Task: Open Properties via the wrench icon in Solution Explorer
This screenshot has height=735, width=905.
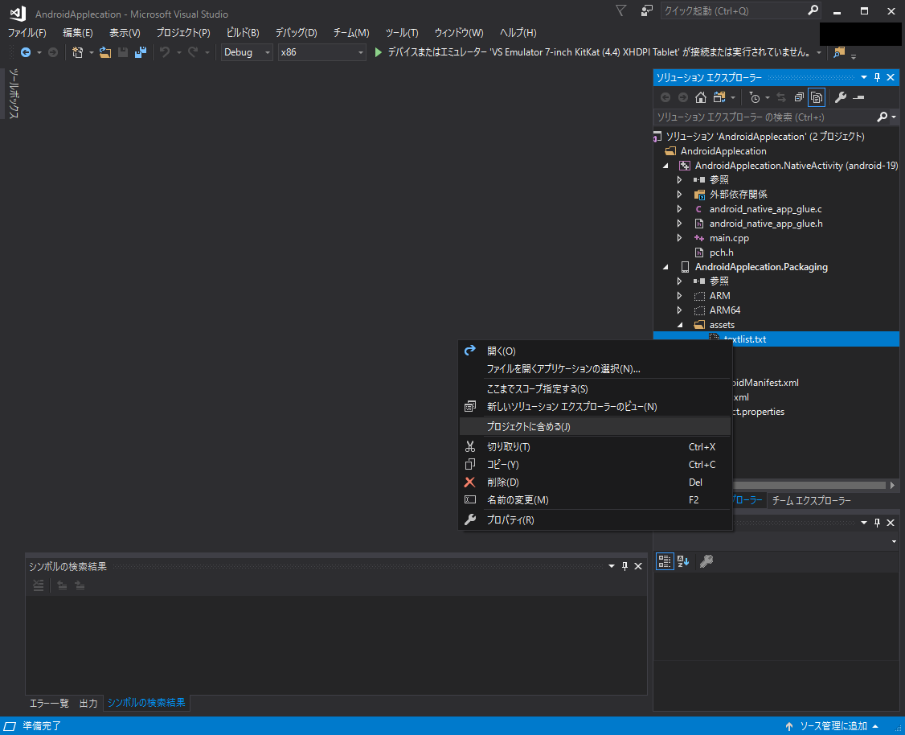Action: click(x=841, y=97)
